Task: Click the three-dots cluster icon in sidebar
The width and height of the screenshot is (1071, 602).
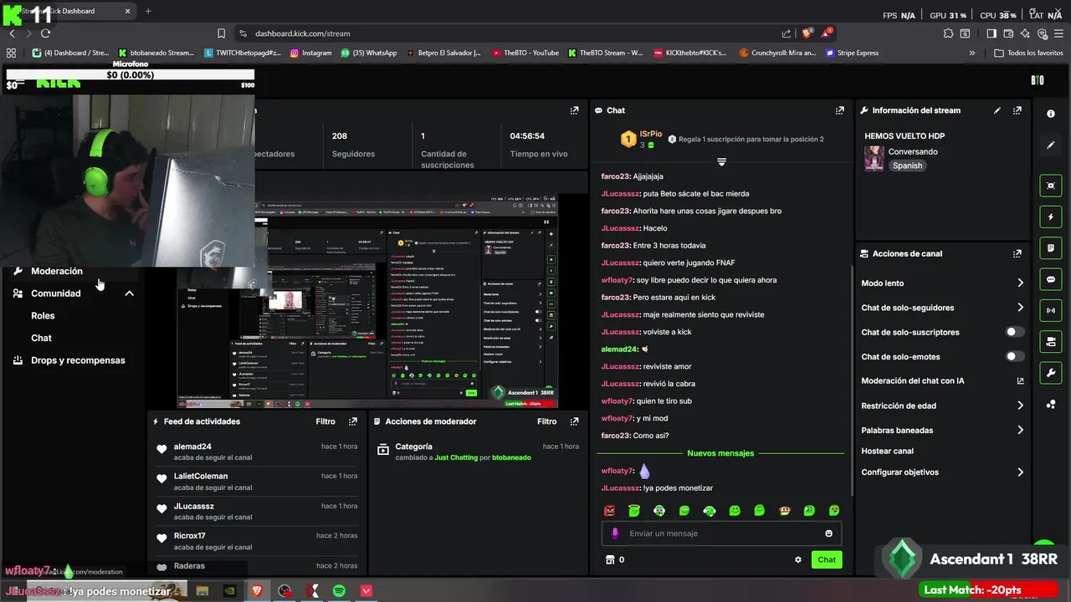Action: (x=1051, y=405)
